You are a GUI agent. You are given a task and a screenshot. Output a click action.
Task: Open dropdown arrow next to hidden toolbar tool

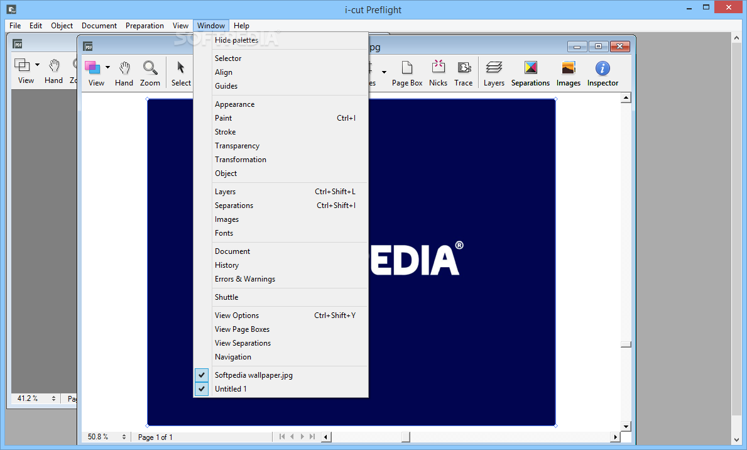pyautogui.click(x=384, y=72)
